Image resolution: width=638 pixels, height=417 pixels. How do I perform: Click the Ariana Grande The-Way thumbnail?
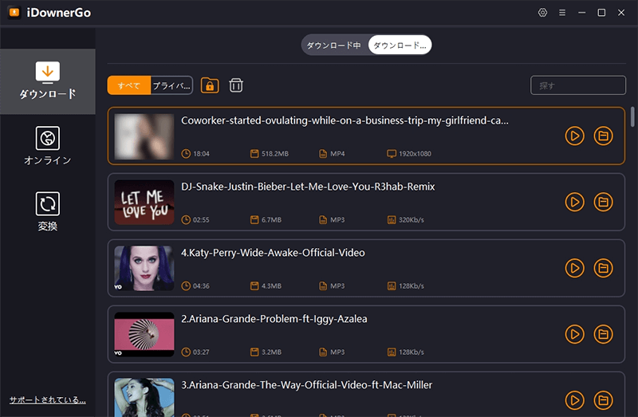(x=144, y=398)
